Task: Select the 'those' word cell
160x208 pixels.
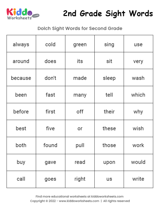Action: coord(109,145)
